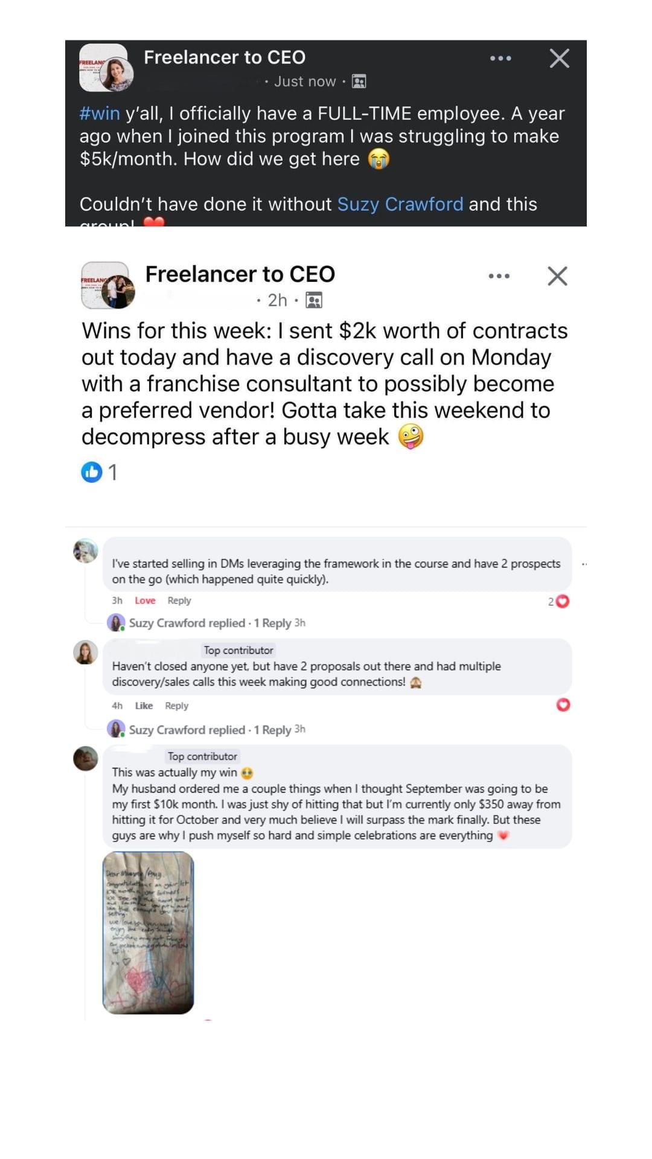Open the #win hashtag

tap(100, 113)
